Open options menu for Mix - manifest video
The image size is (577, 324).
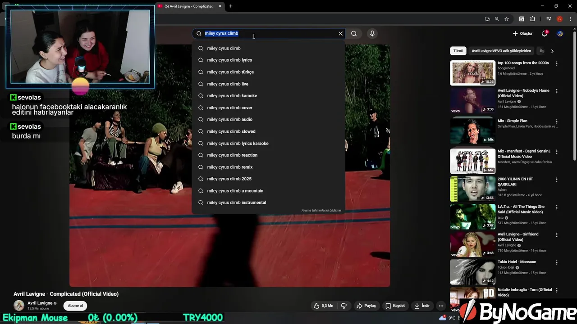[x=557, y=152]
